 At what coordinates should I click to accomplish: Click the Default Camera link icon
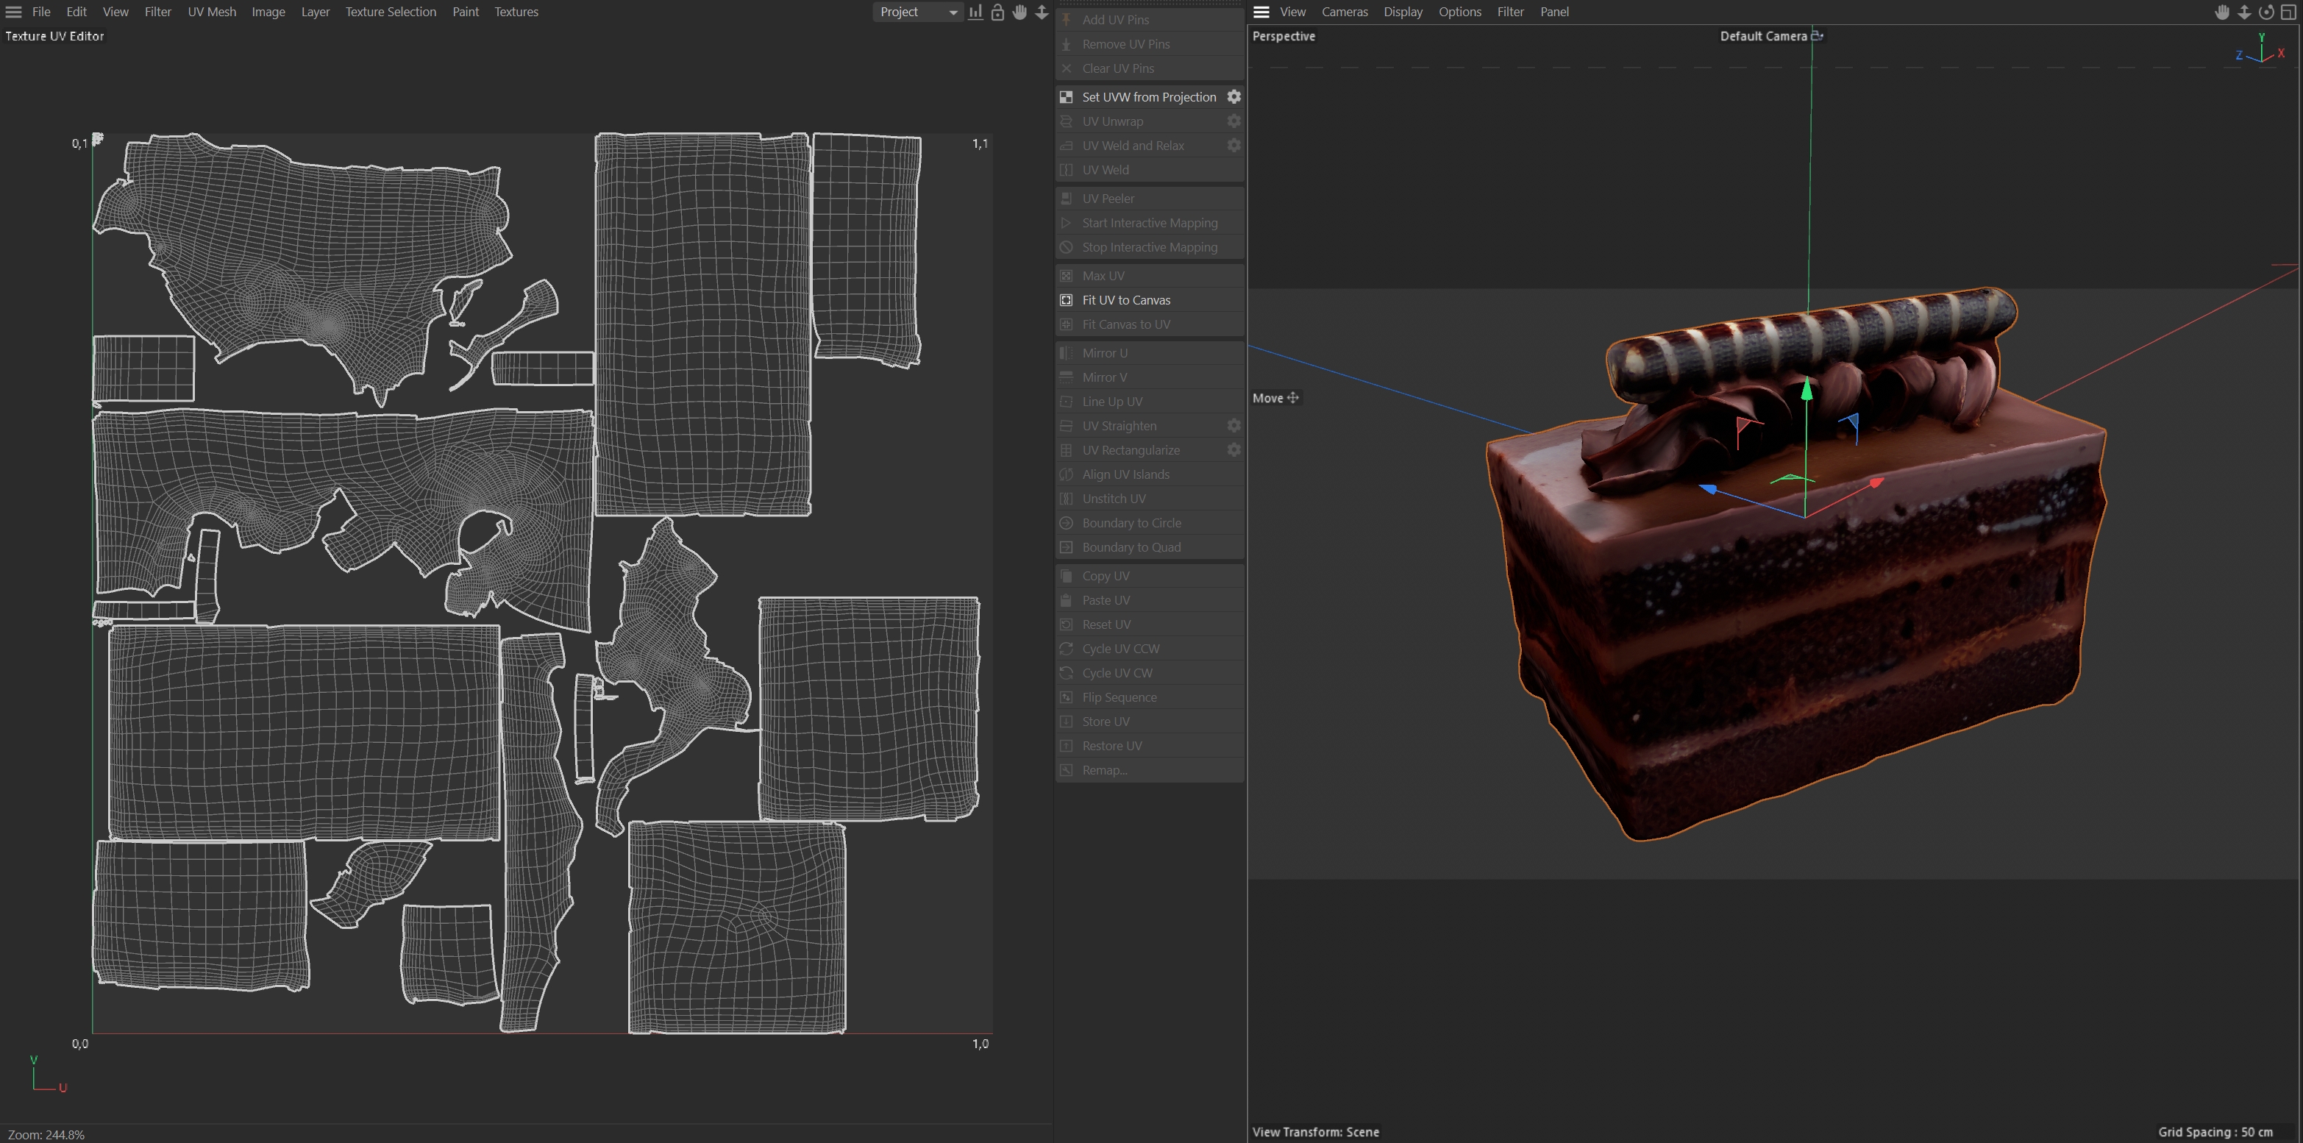click(1817, 36)
